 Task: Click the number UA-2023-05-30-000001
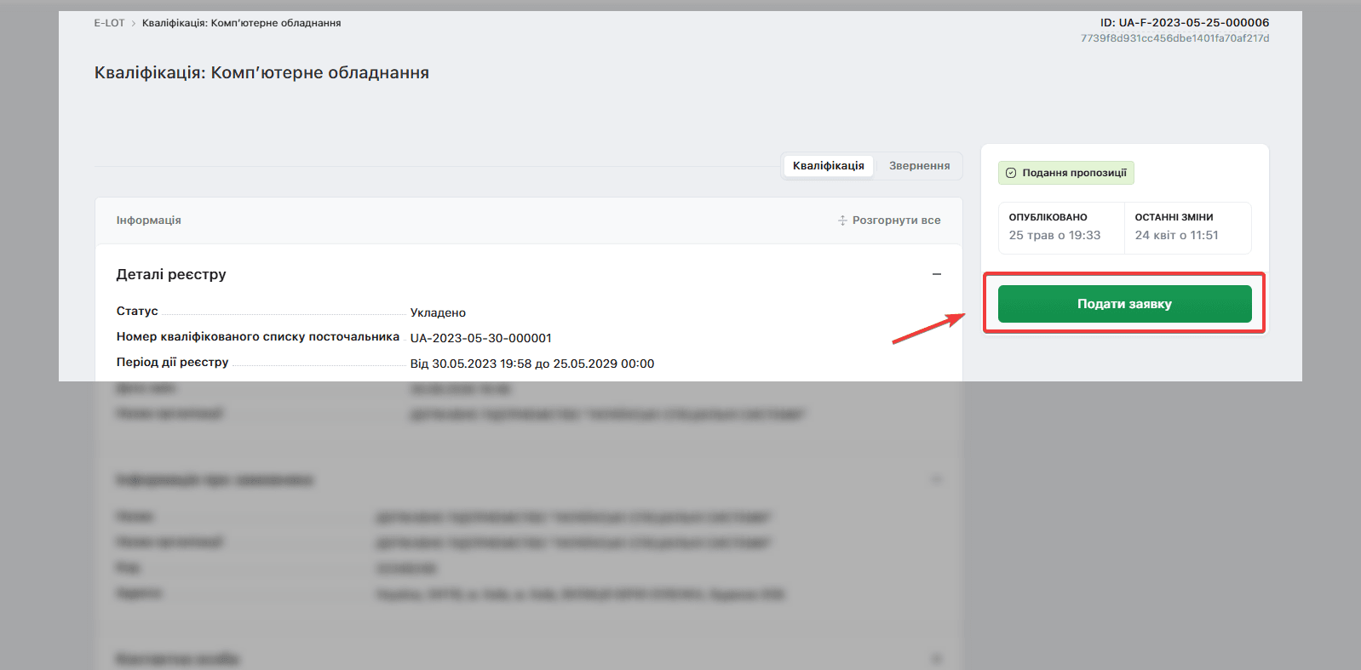pos(480,338)
